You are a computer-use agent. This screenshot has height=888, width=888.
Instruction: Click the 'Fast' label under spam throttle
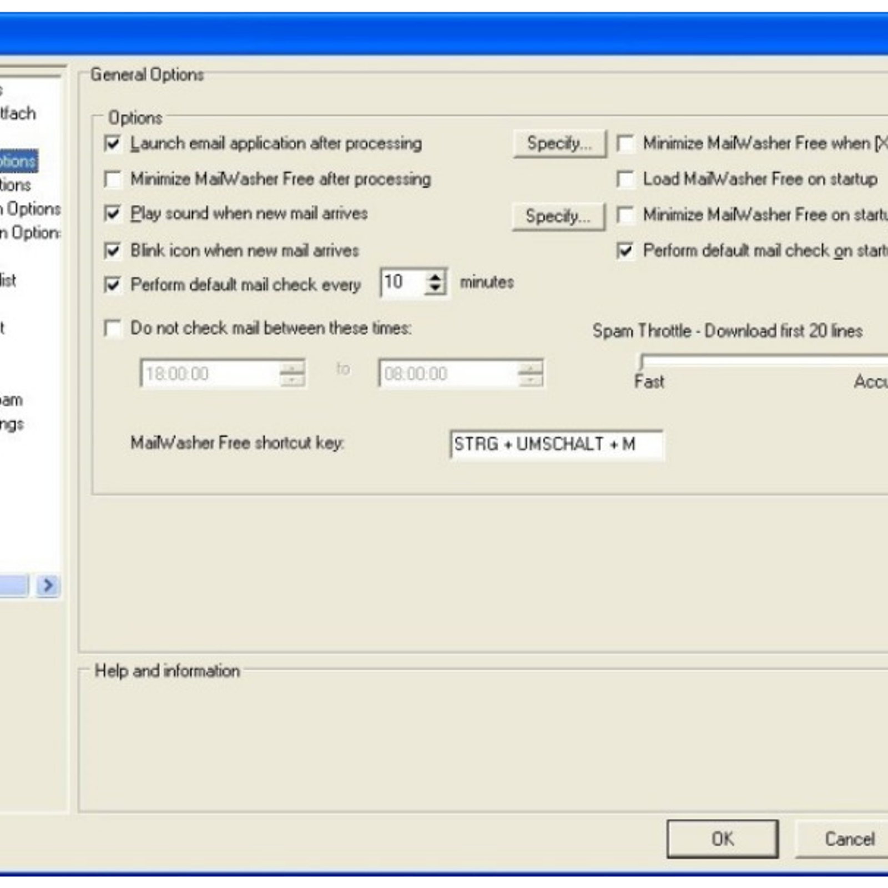[649, 382]
